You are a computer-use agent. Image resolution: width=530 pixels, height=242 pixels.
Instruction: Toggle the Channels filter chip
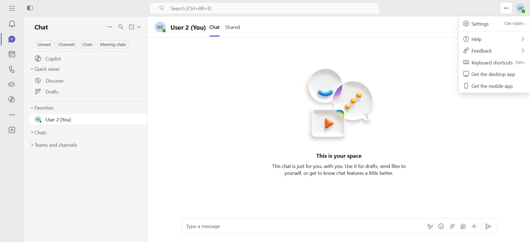click(67, 45)
